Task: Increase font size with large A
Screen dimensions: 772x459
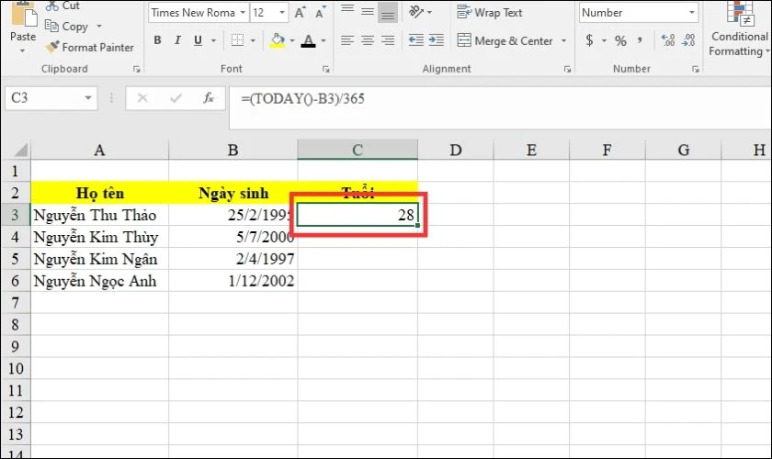Action: [x=300, y=13]
